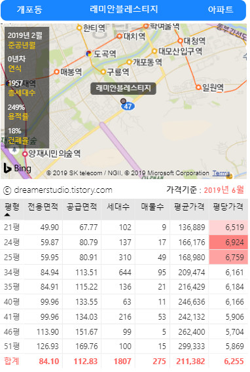
Task: Click the total 6,255 price per pyeong
Action: tap(234, 362)
